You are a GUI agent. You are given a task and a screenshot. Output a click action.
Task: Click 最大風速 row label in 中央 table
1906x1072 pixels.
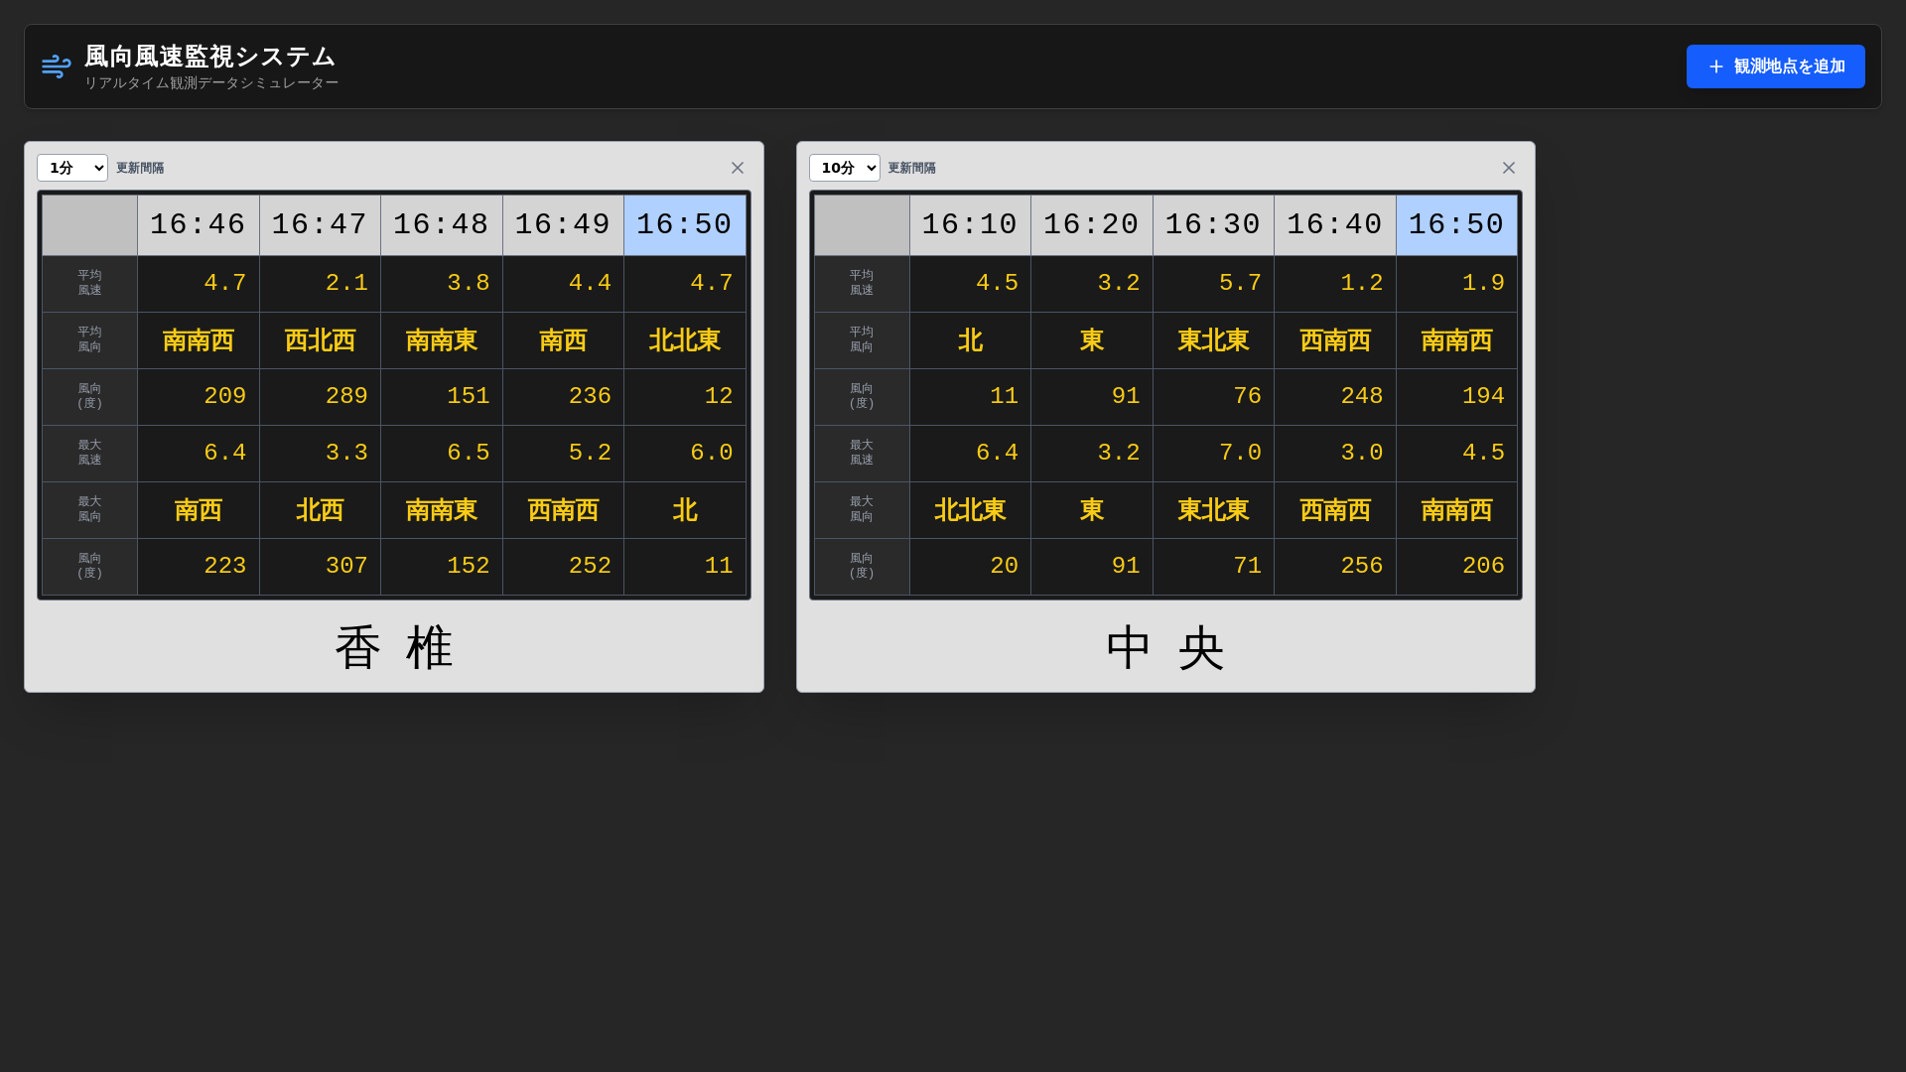862,454
